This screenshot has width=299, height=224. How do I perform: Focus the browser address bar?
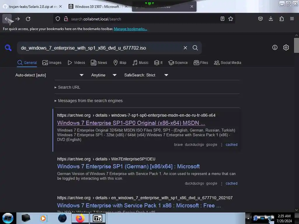tap(144, 19)
